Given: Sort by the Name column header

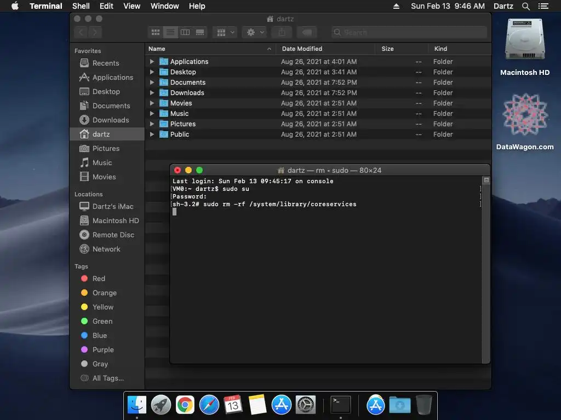Looking at the screenshot, I should coord(210,49).
